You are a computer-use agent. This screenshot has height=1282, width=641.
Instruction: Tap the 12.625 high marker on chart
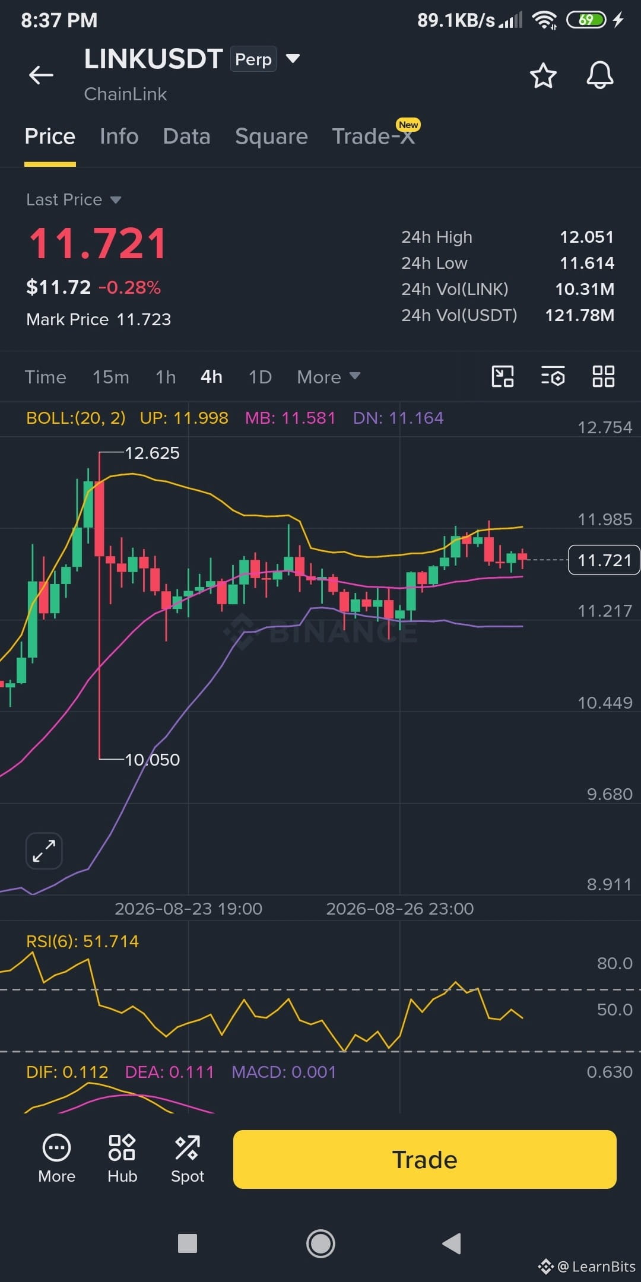point(152,453)
